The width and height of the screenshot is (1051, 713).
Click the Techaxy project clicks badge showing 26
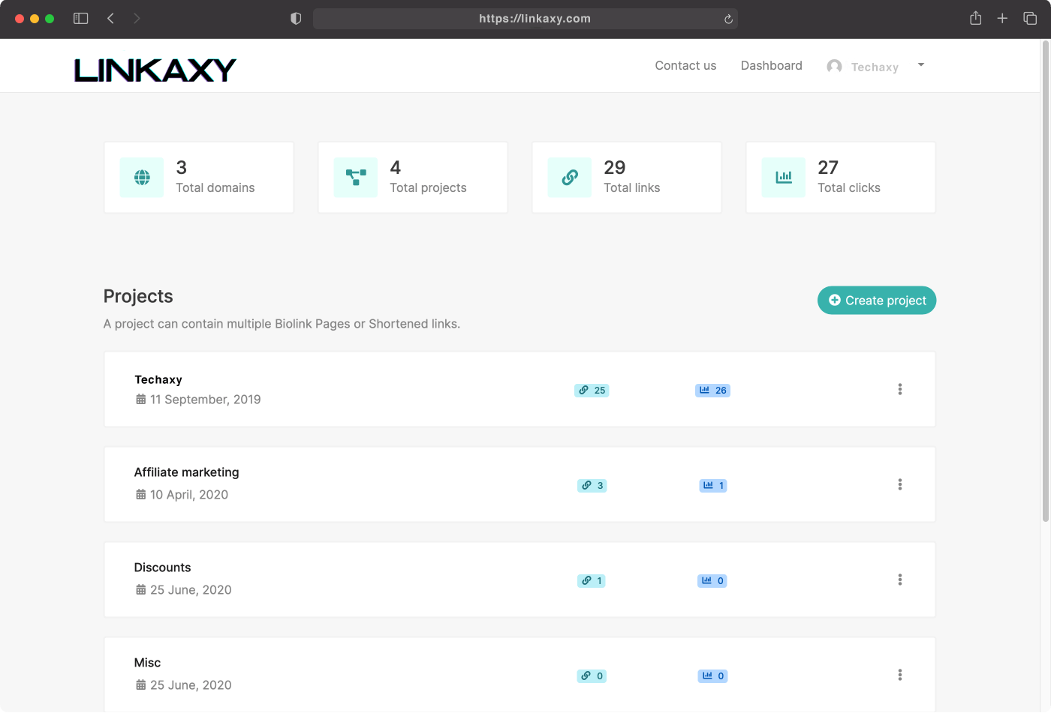pyautogui.click(x=712, y=391)
